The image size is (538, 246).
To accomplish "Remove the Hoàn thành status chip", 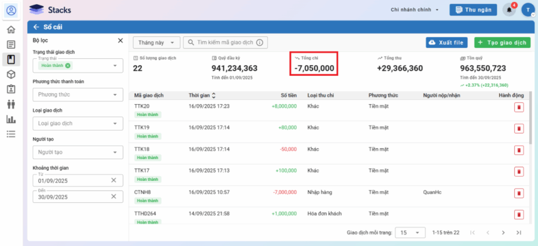I will coord(68,65).
